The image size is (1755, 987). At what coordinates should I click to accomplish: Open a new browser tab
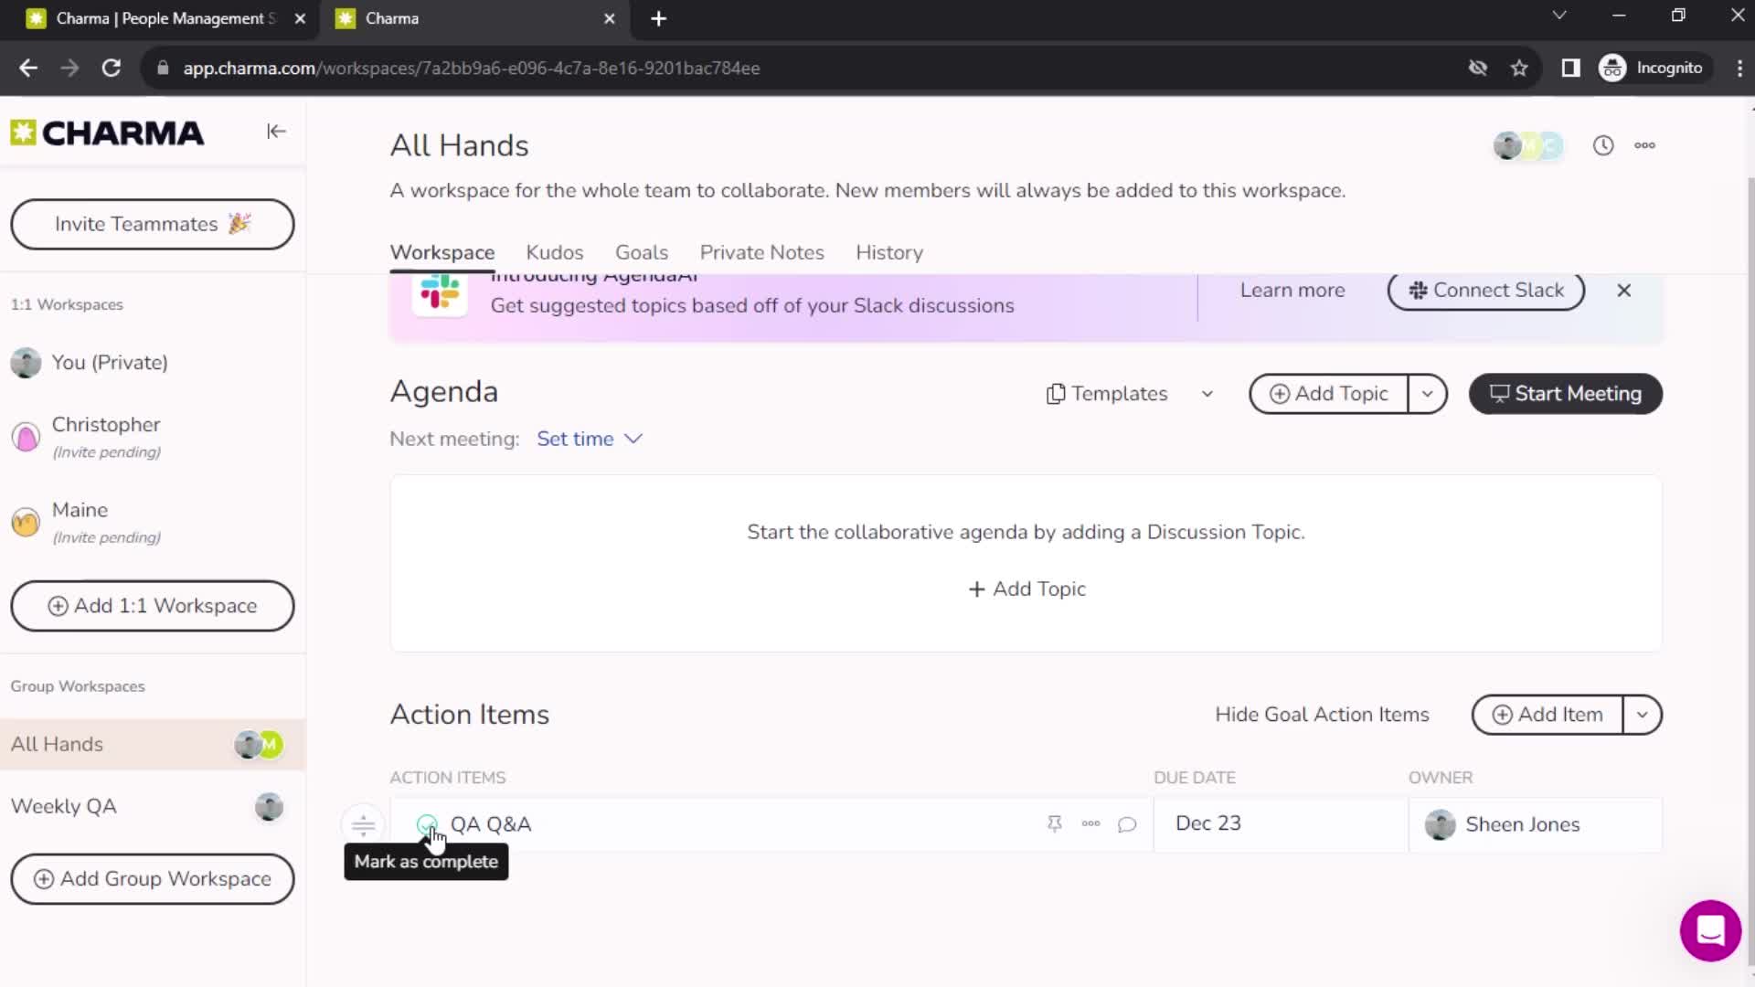tap(658, 18)
